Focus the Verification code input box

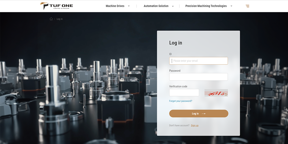coord(184,93)
